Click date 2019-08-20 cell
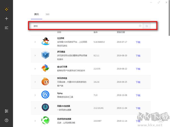The image size is (170, 127). pos(122,56)
